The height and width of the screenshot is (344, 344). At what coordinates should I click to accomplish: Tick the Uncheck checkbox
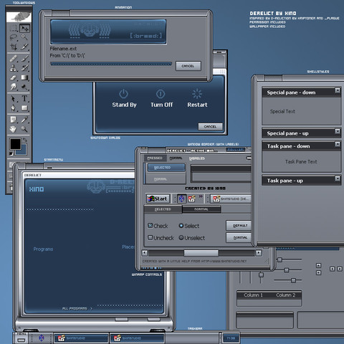pos(150,237)
